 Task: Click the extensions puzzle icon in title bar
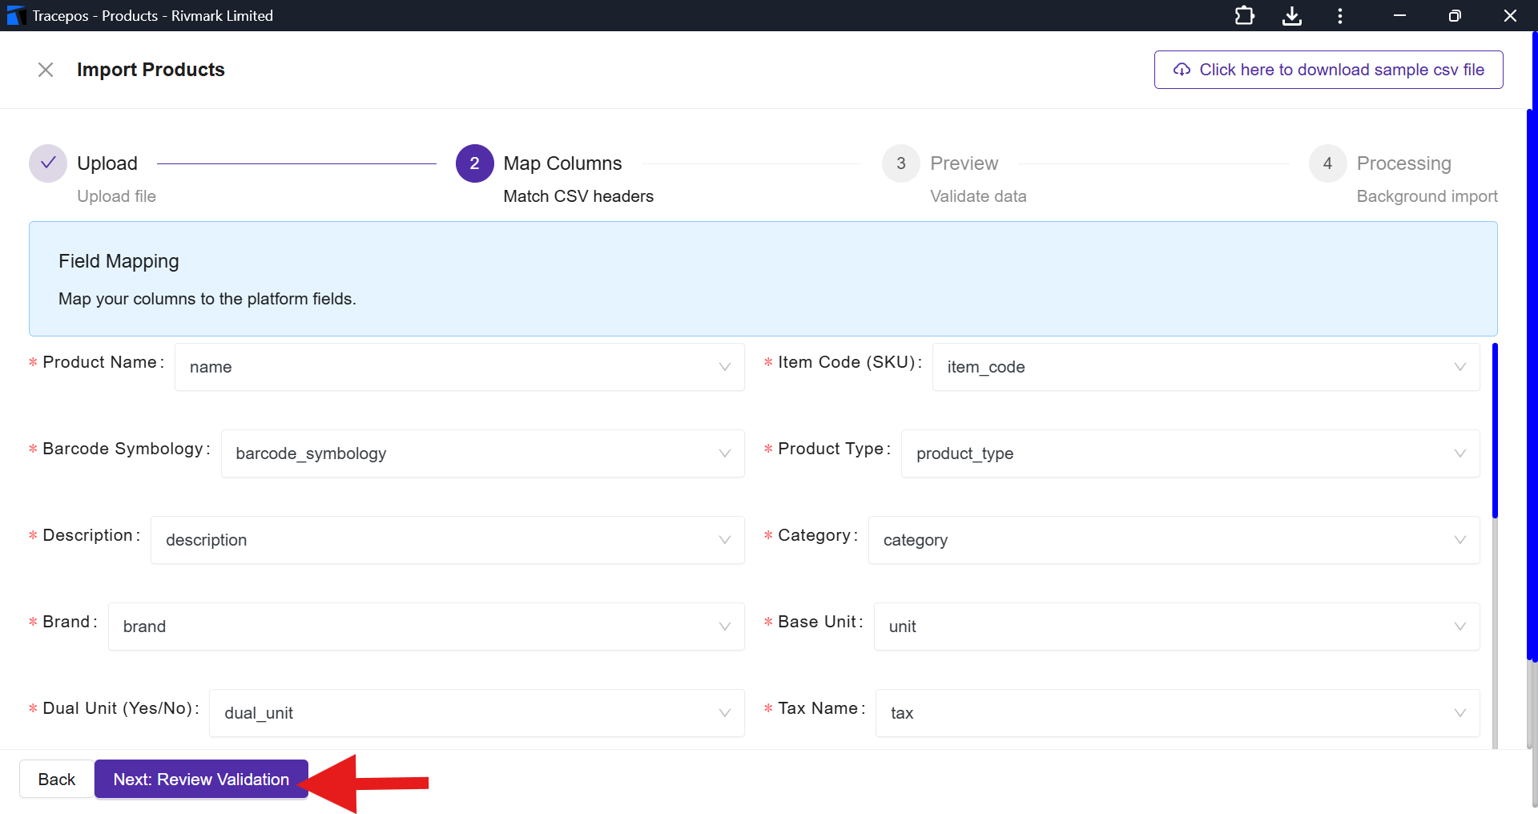pos(1244,15)
